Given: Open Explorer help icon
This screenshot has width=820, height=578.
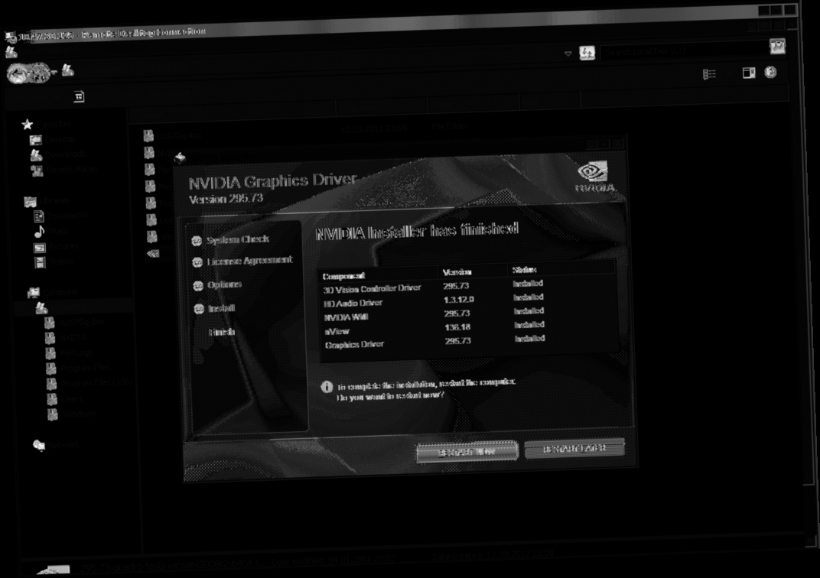Looking at the screenshot, I should point(770,72).
